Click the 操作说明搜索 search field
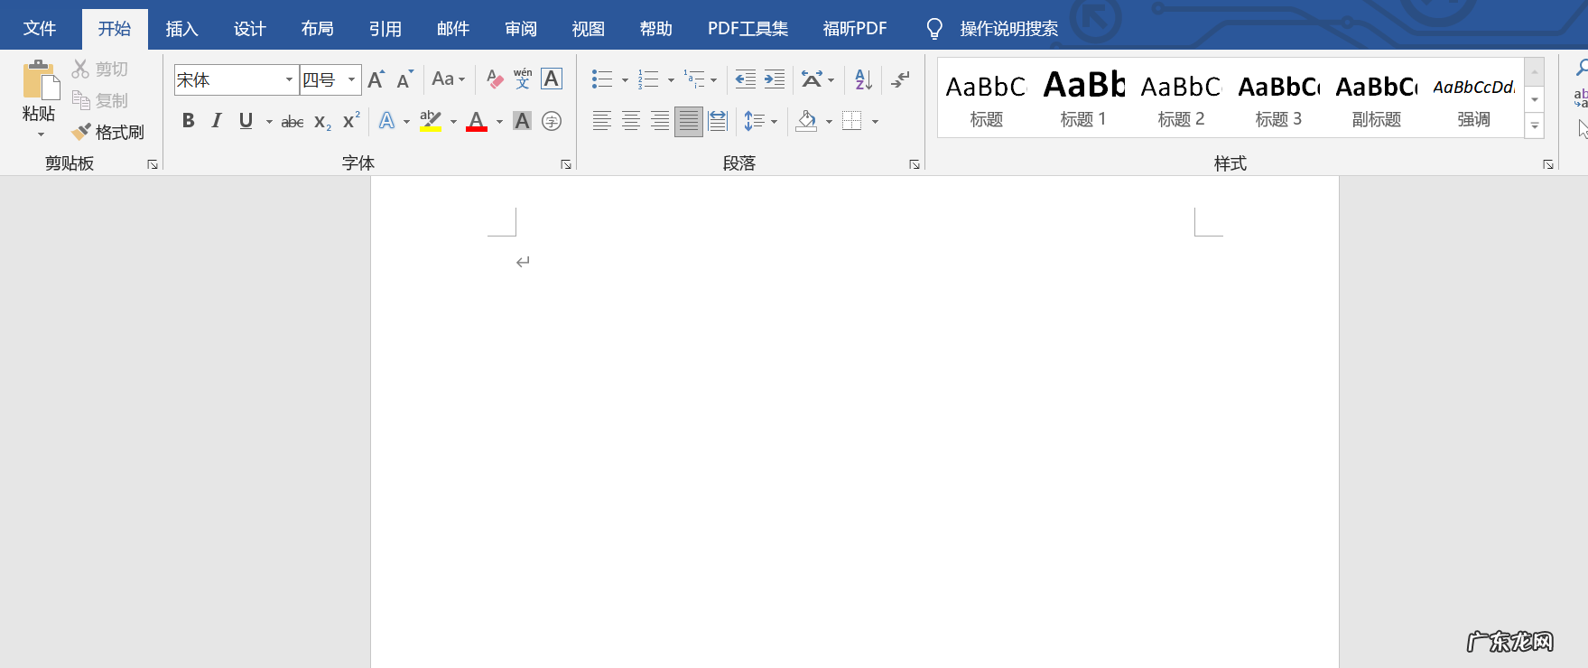1588x668 pixels. [1009, 29]
